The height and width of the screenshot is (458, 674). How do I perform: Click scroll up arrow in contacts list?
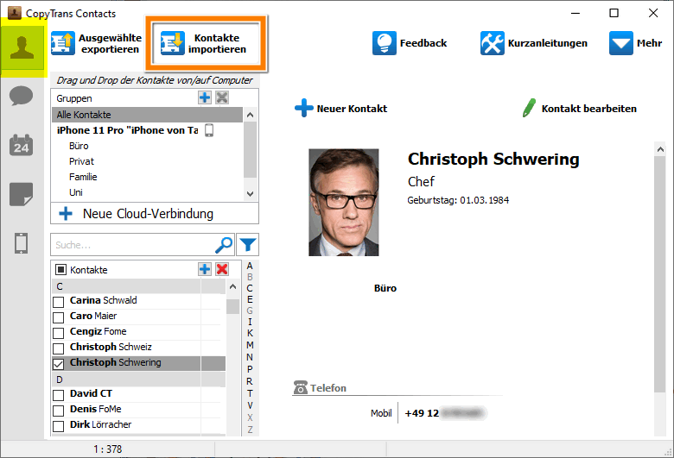[x=233, y=286]
